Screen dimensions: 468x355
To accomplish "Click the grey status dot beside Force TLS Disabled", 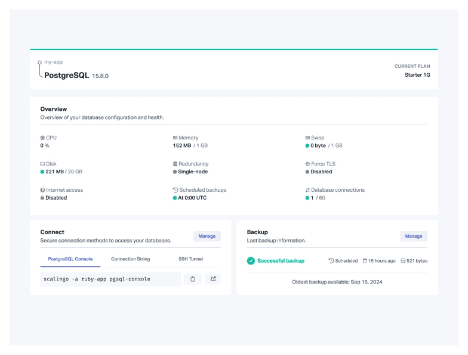I will [x=307, y=172].
